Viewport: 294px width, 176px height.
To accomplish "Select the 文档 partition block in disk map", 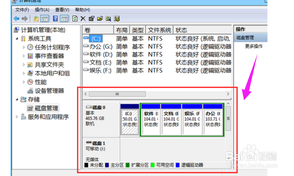I will click(x=171, y=120).
